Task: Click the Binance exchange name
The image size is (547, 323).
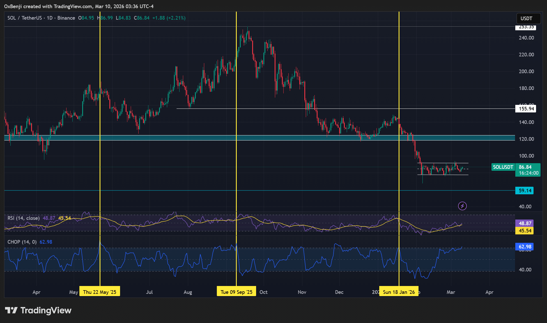Action: 66,18
